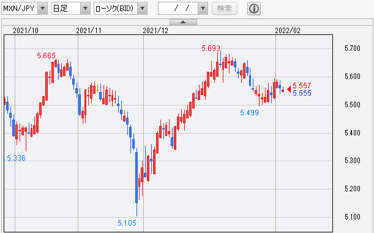
Task: Click the 2021/10 date axis label
Action: pyautogui.click(x=26, y=31)
